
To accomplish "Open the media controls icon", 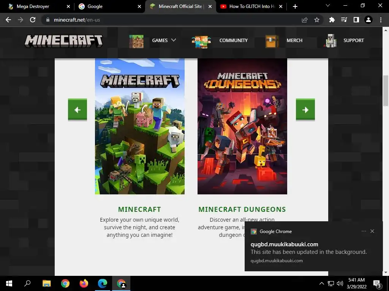I will tap(344, 20).
